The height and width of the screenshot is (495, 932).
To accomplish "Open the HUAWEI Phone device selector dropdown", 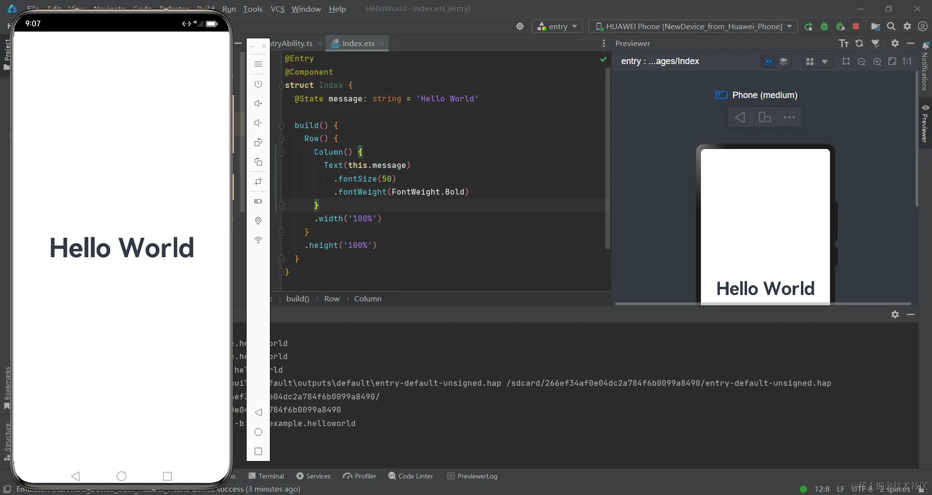I will pyautogui.click(x=693, y=26).
